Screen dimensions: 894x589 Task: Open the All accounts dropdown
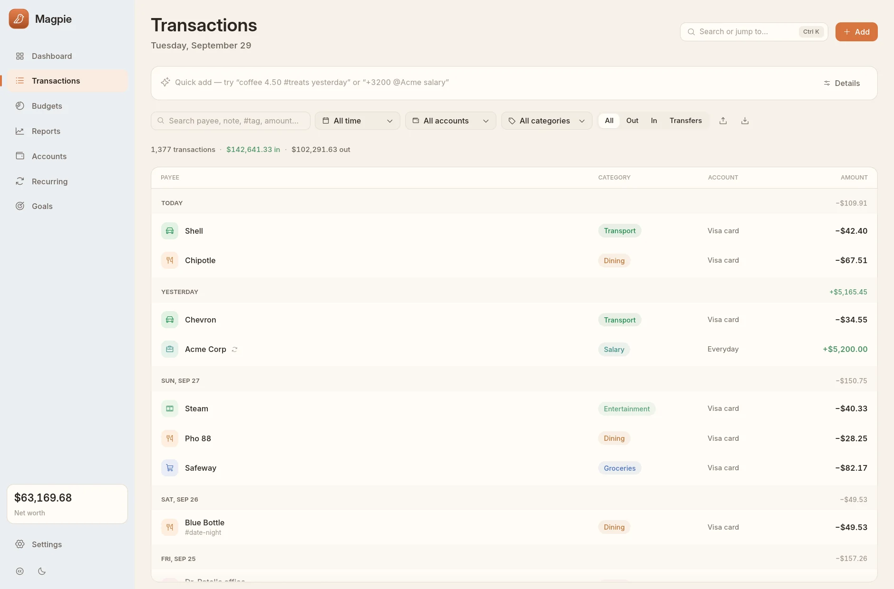(451, 121)
